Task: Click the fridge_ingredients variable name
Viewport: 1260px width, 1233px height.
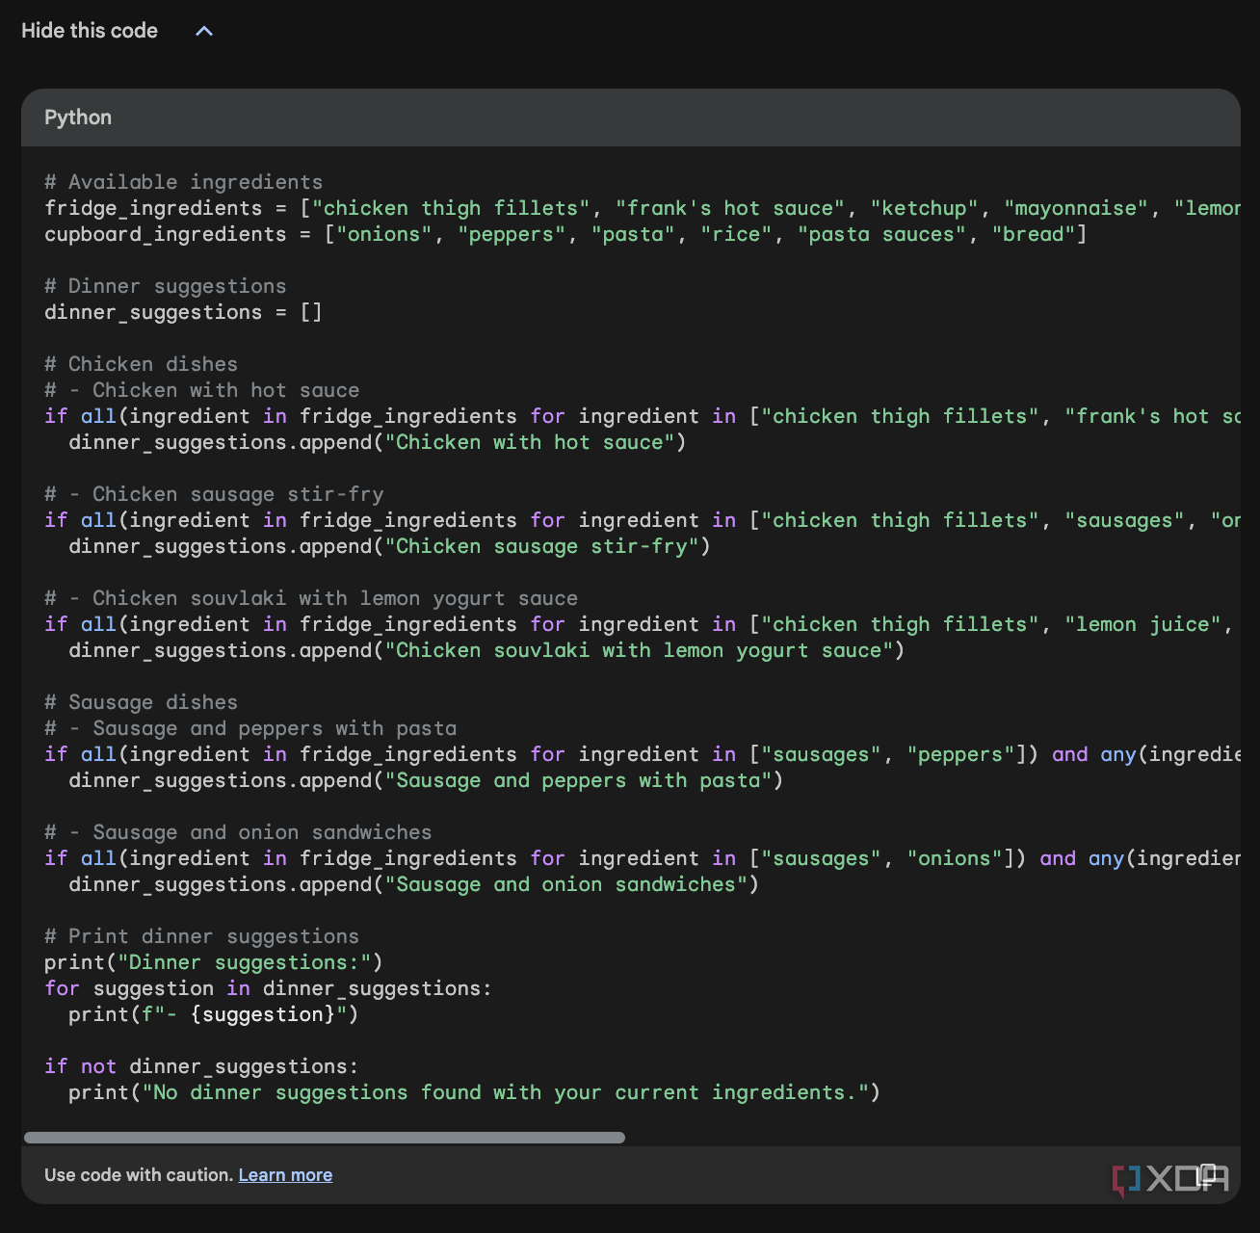Action: coord(153,208)
